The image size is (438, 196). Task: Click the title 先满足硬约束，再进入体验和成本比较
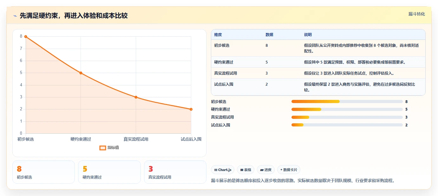[x=74, y=16]
